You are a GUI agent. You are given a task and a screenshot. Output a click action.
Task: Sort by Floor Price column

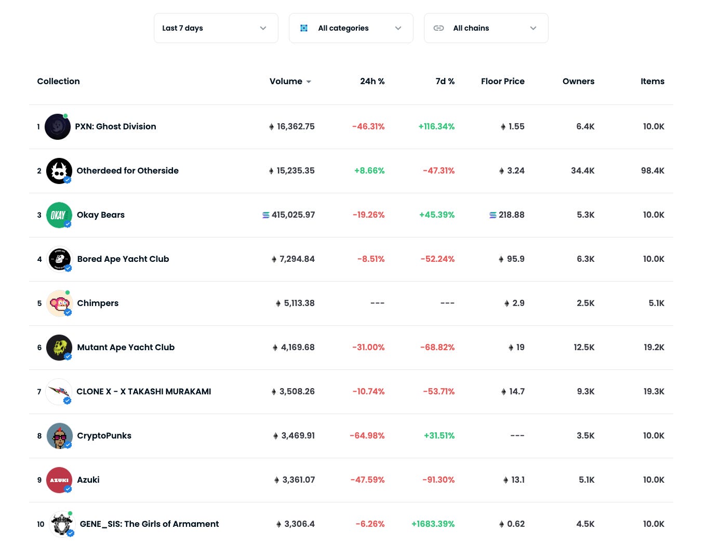click(x=502, y=81)
